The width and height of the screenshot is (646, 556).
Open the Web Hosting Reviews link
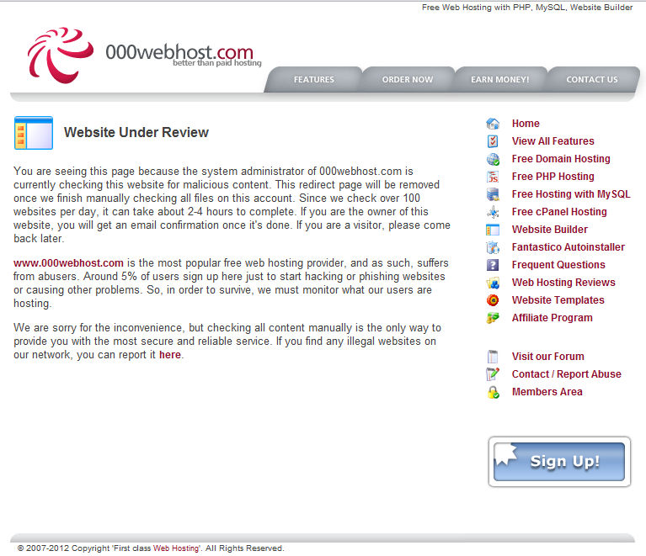(563, 283)
